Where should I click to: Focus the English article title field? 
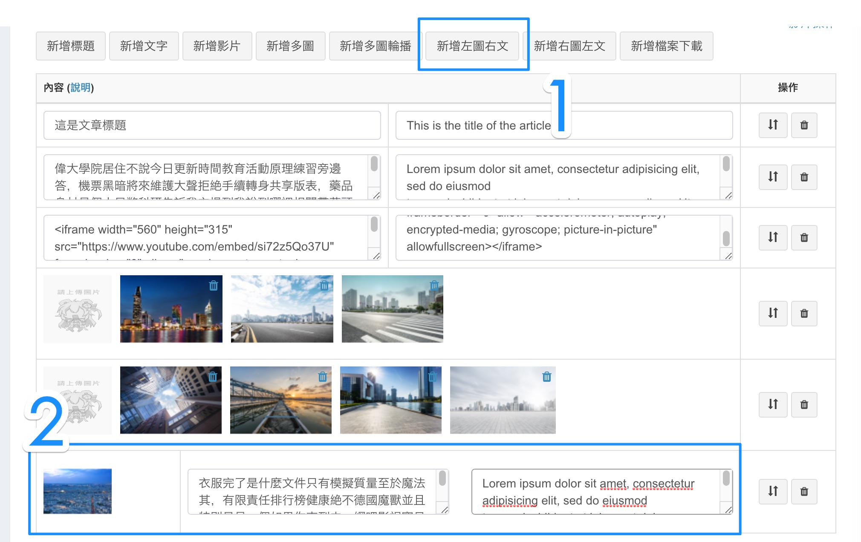pos(564,125)
